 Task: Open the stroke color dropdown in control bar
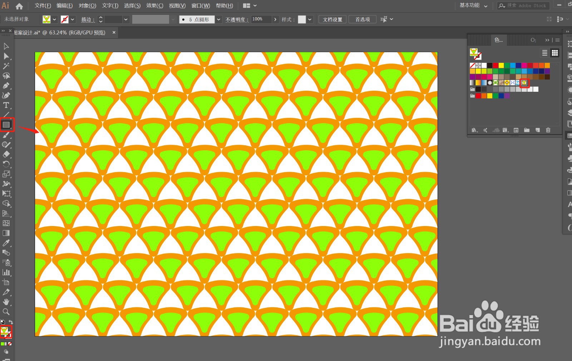tap(73, 19)
